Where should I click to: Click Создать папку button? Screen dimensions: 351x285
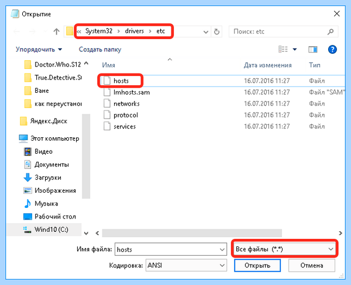tap(100, 50)
